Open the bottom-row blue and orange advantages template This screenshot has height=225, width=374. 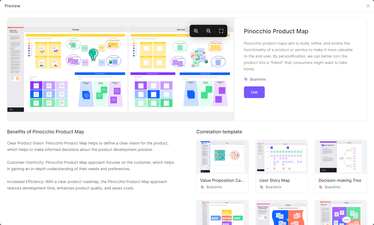pos(282,213)
